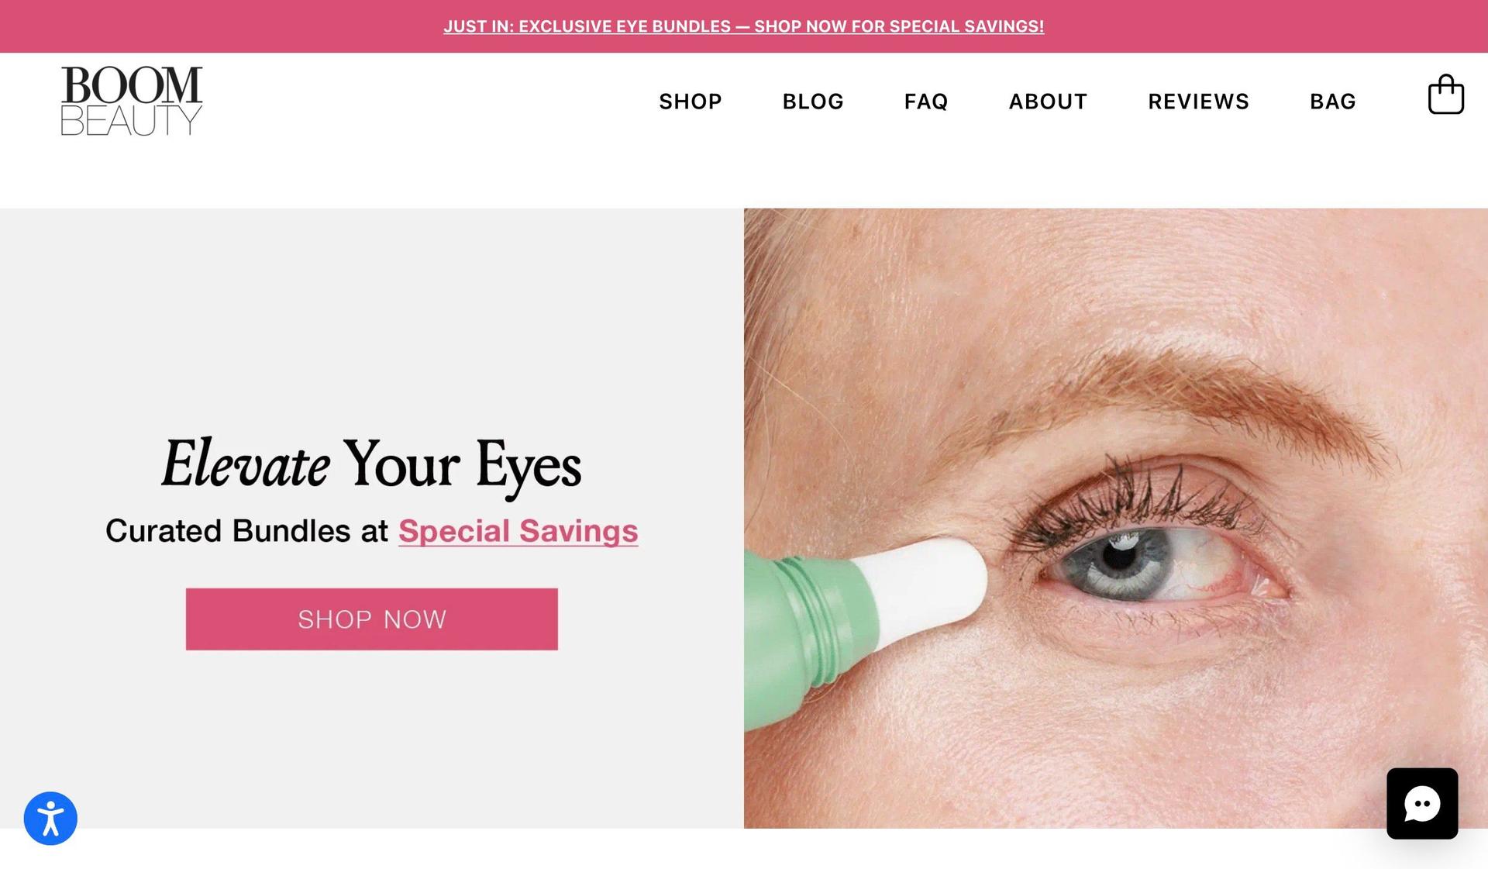Open the shopping bag icon
The width and height of the screenshot is (1488, 869).
[1445, 95]
